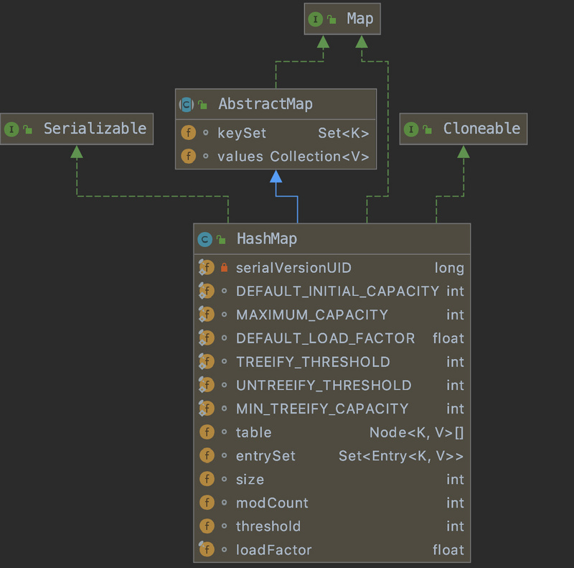The height and width of the screenshot is (568, 574).
Task: Click the interface icon next to Cloneable
Action: click(x=410, y=129)
